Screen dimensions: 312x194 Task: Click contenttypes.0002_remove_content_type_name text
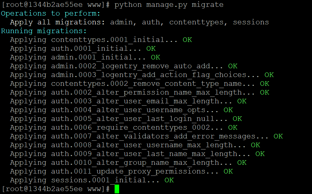[146, 84]
